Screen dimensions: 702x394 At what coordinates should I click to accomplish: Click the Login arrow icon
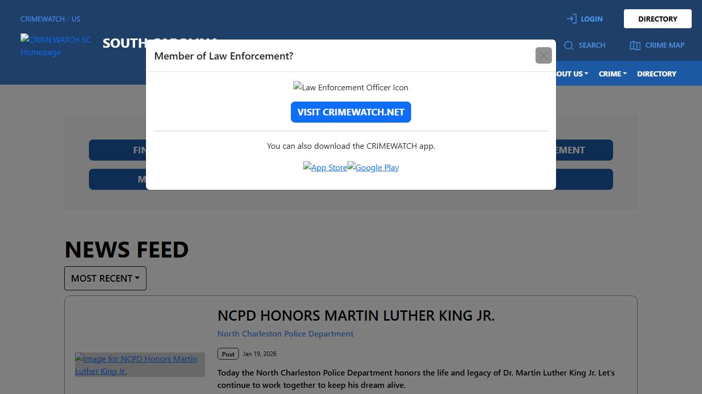(571, 19)
